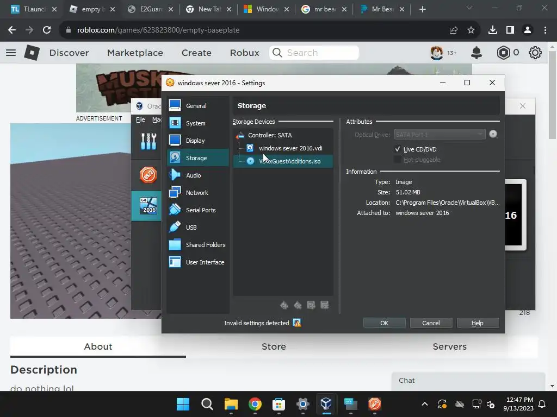557x417 pixels.
Task: Open System settings category
Action: [197, 123]
